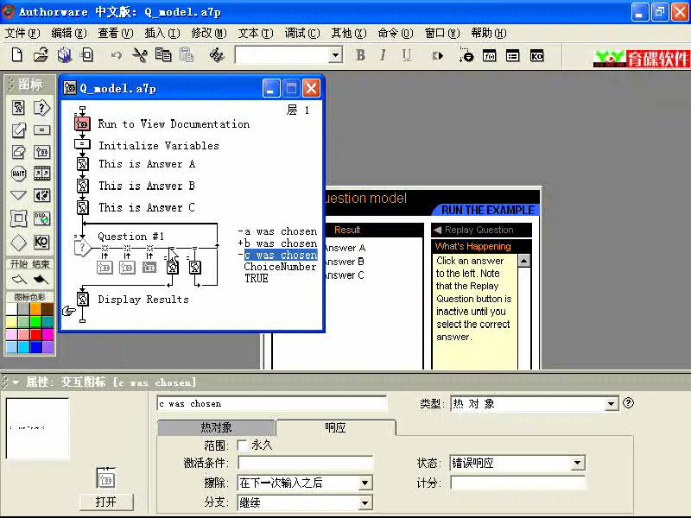Pick the black stop flag in the palette
The height and width of the screenshot is (518, 691).
click(x=41, y=279)
